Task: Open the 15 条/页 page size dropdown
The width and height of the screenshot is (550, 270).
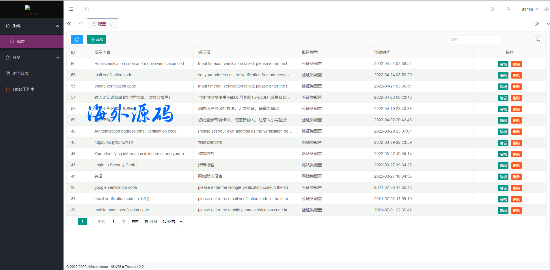Action: (x=172, y=221)
